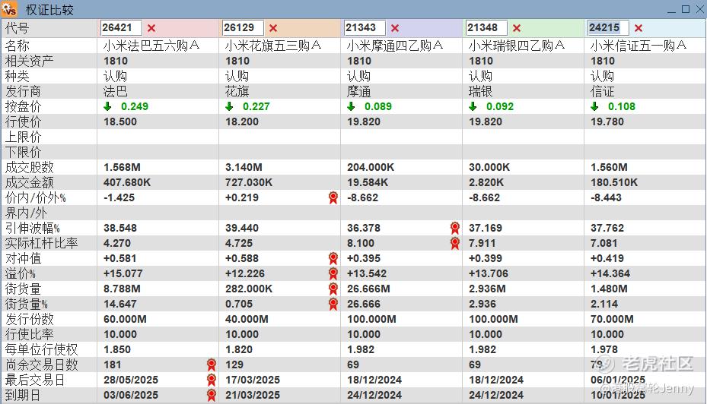
Task: Click the red ribbon badge beside 36.378
Action: [455, 228]
